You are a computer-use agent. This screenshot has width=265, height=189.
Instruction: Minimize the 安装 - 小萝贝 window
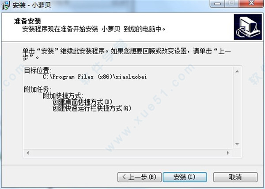click(x=217, y=4)
